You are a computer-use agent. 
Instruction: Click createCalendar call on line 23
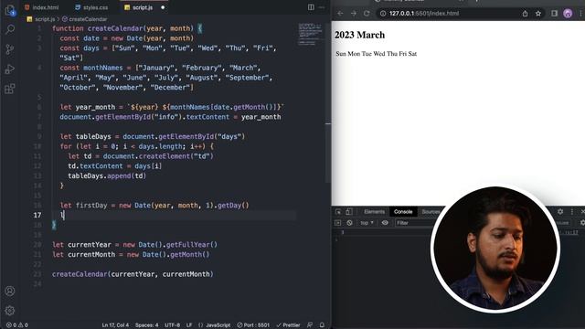point(133,274)
